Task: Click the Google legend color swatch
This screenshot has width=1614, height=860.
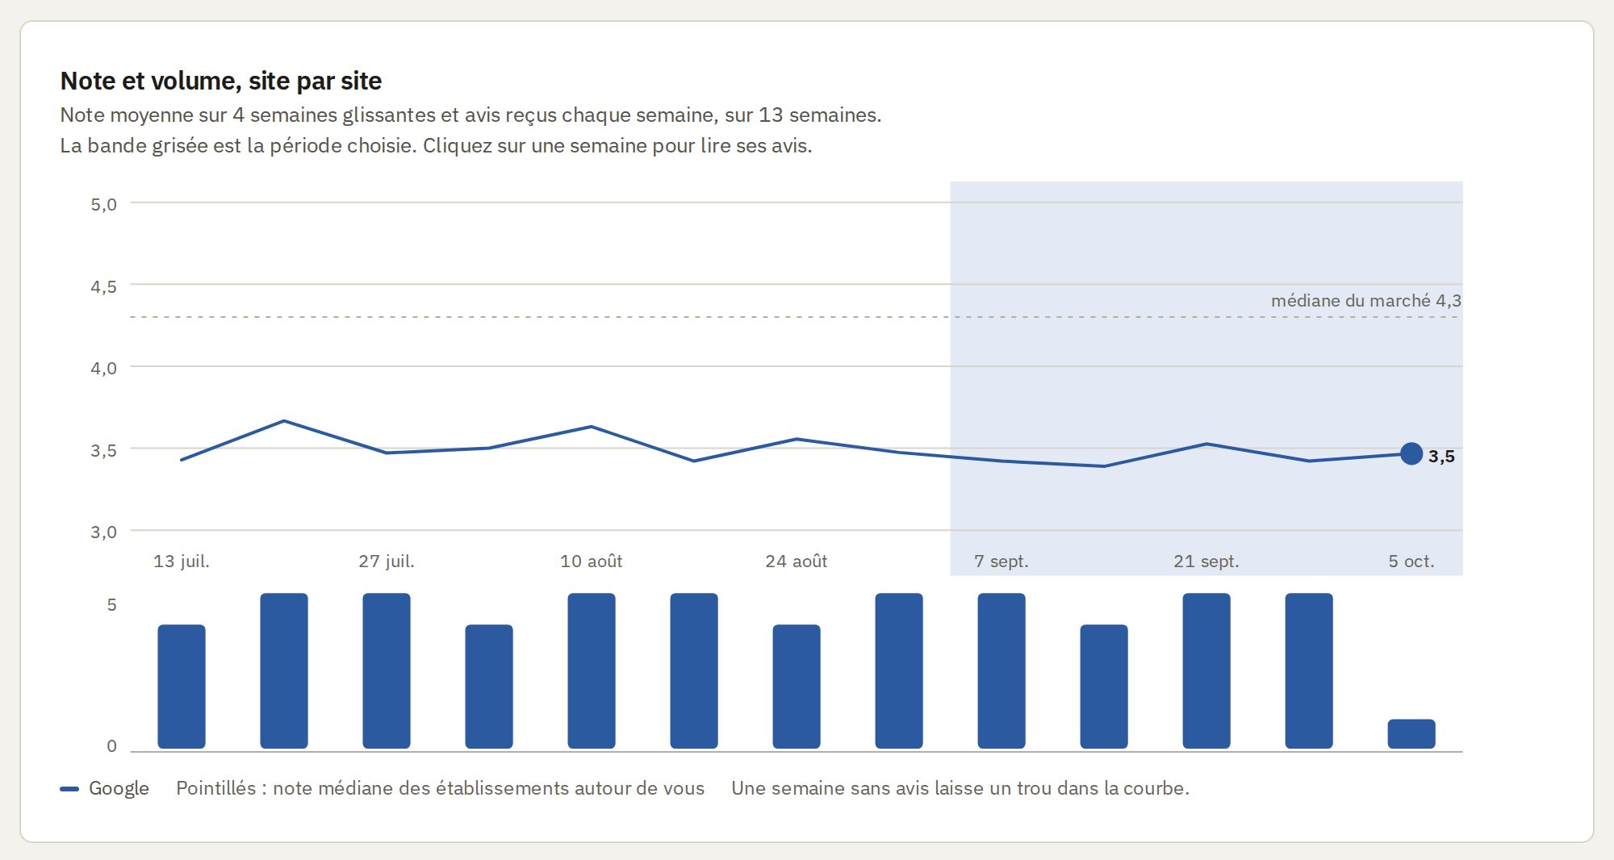Action: click(69, 789)
